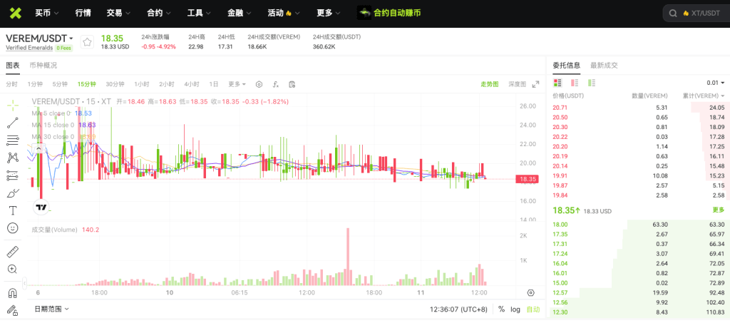Open the VEREM/USDT pair dropdown

click(71, 39)
